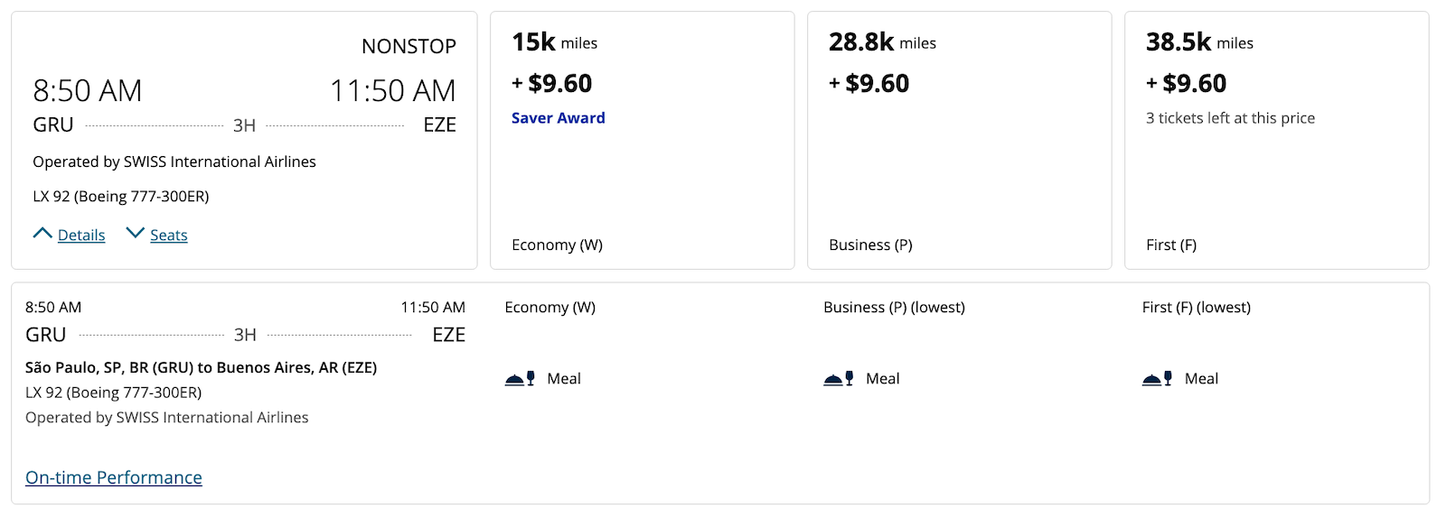The height and width of the screenshot is (517, 1446).
Task: Click the Business (P) fare class label
Action: tap(870, 245)
